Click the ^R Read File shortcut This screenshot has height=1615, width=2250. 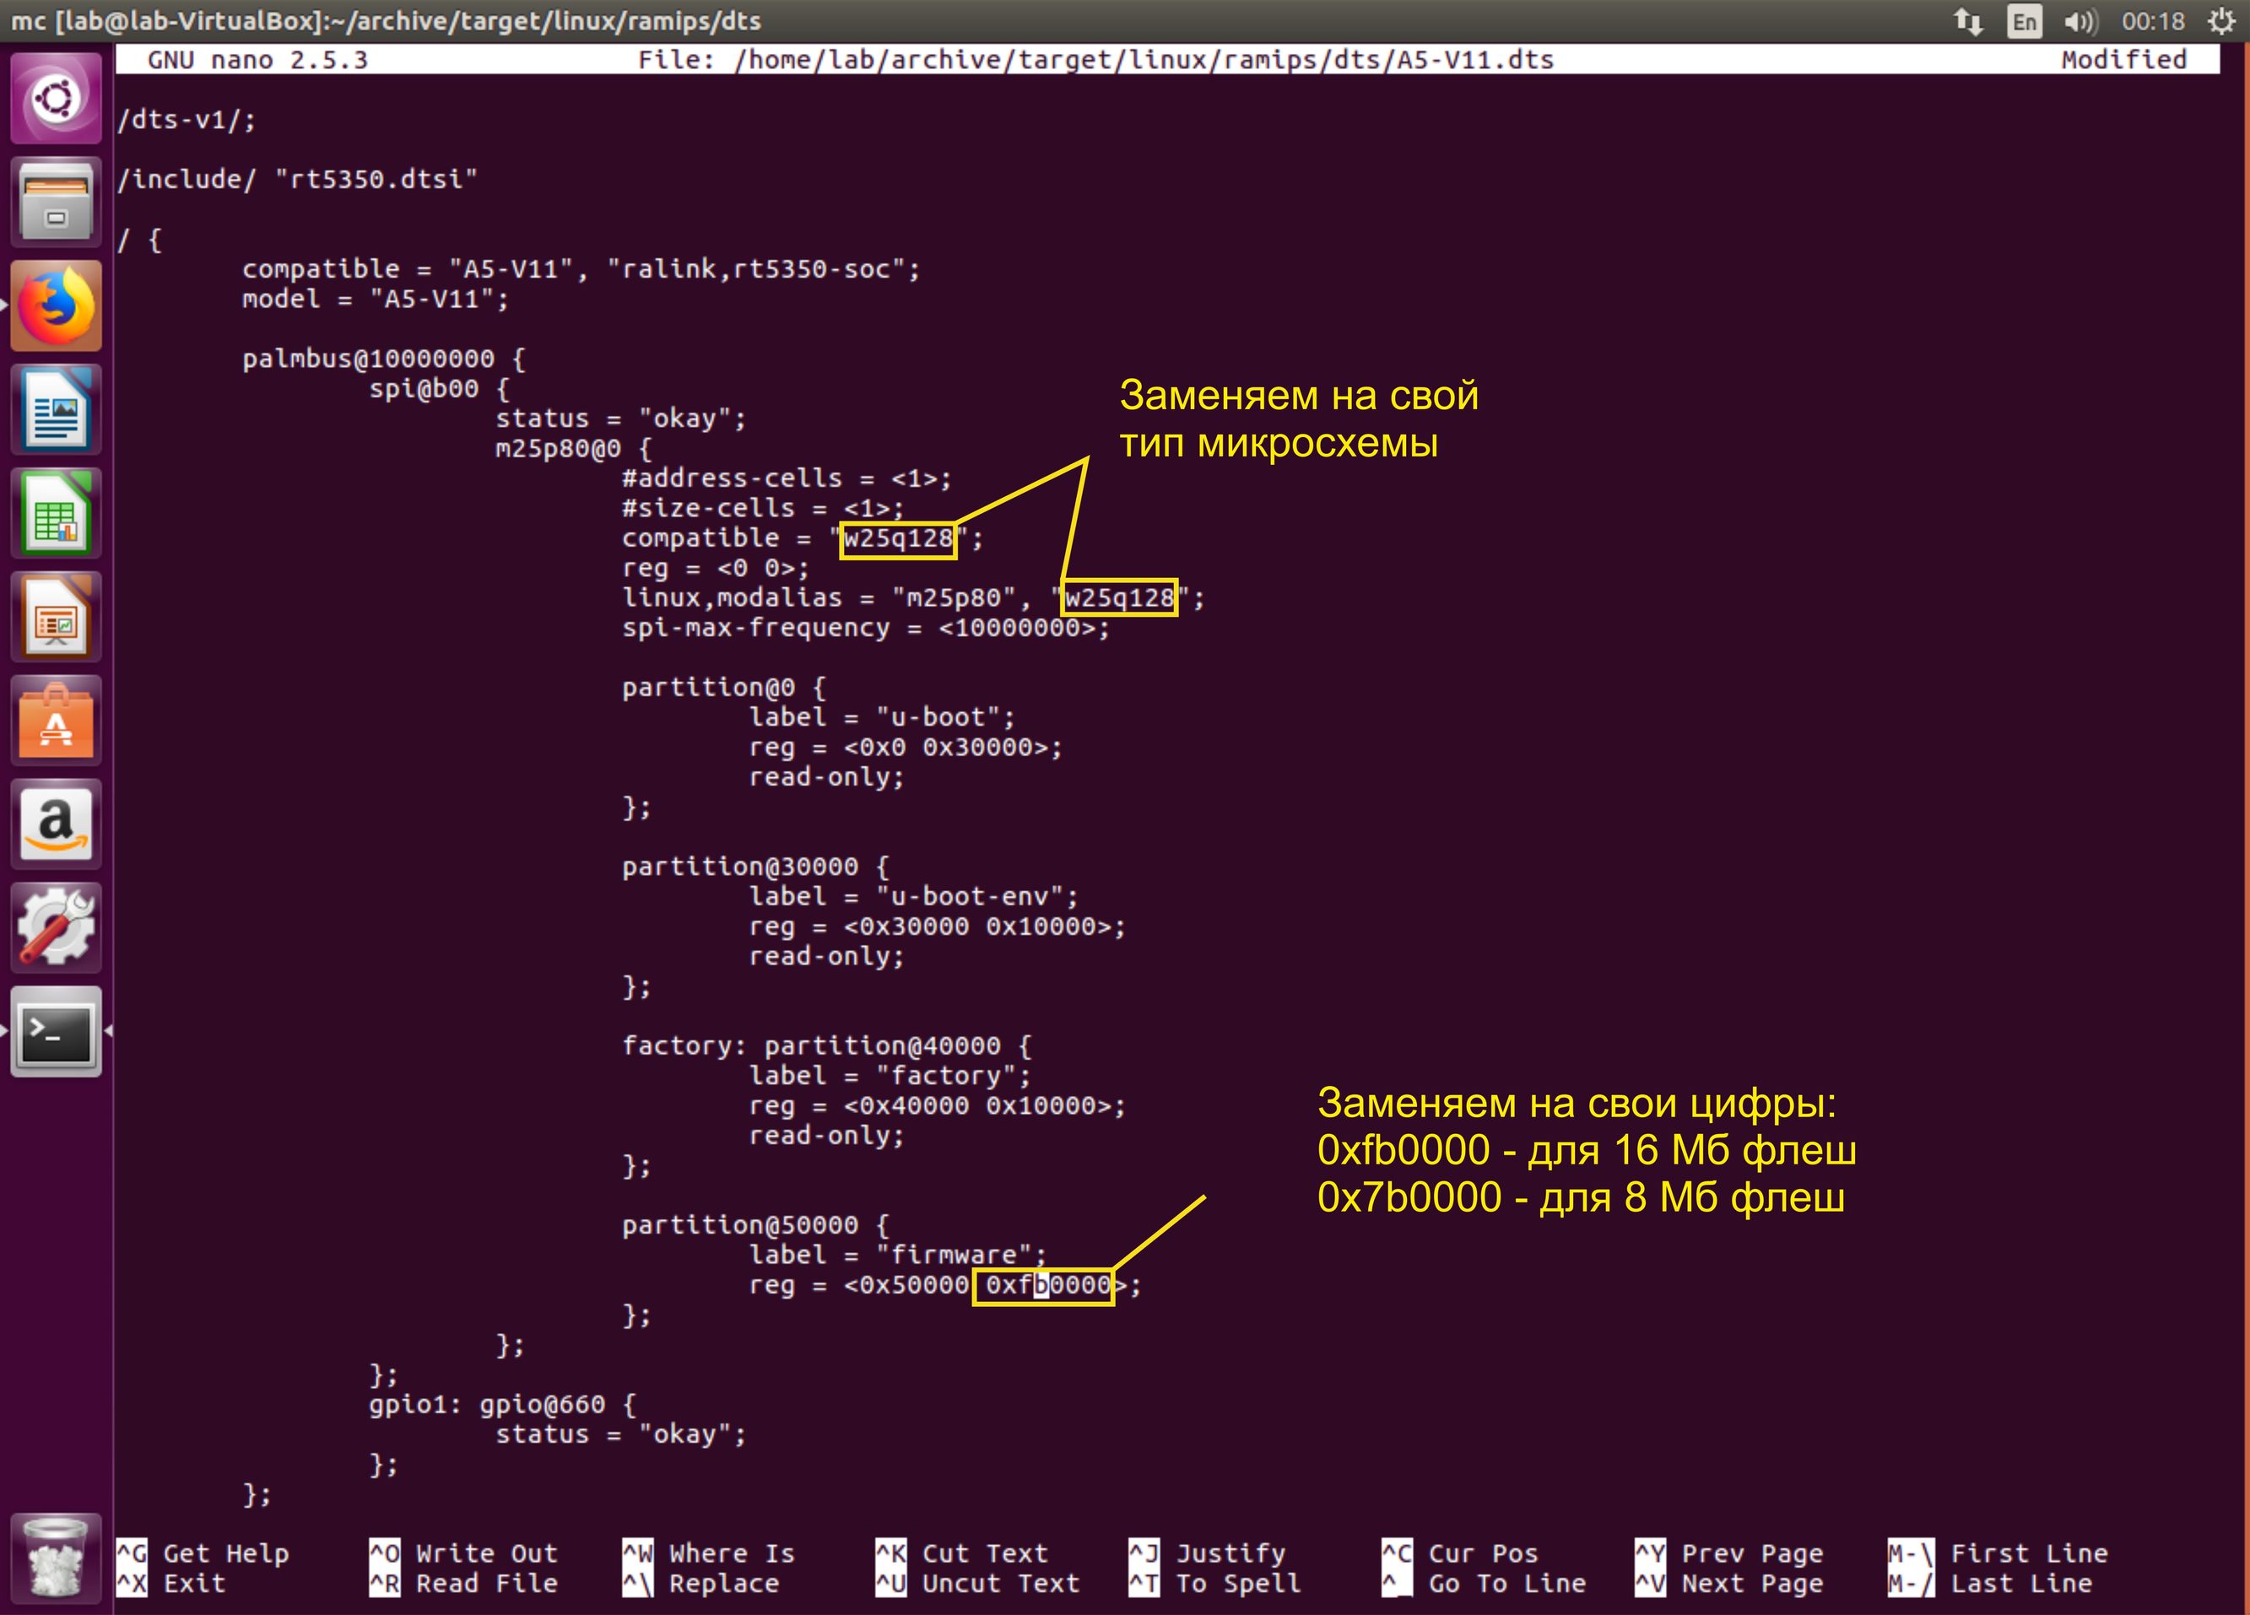pyautogui.click(x=463, y=1583)
